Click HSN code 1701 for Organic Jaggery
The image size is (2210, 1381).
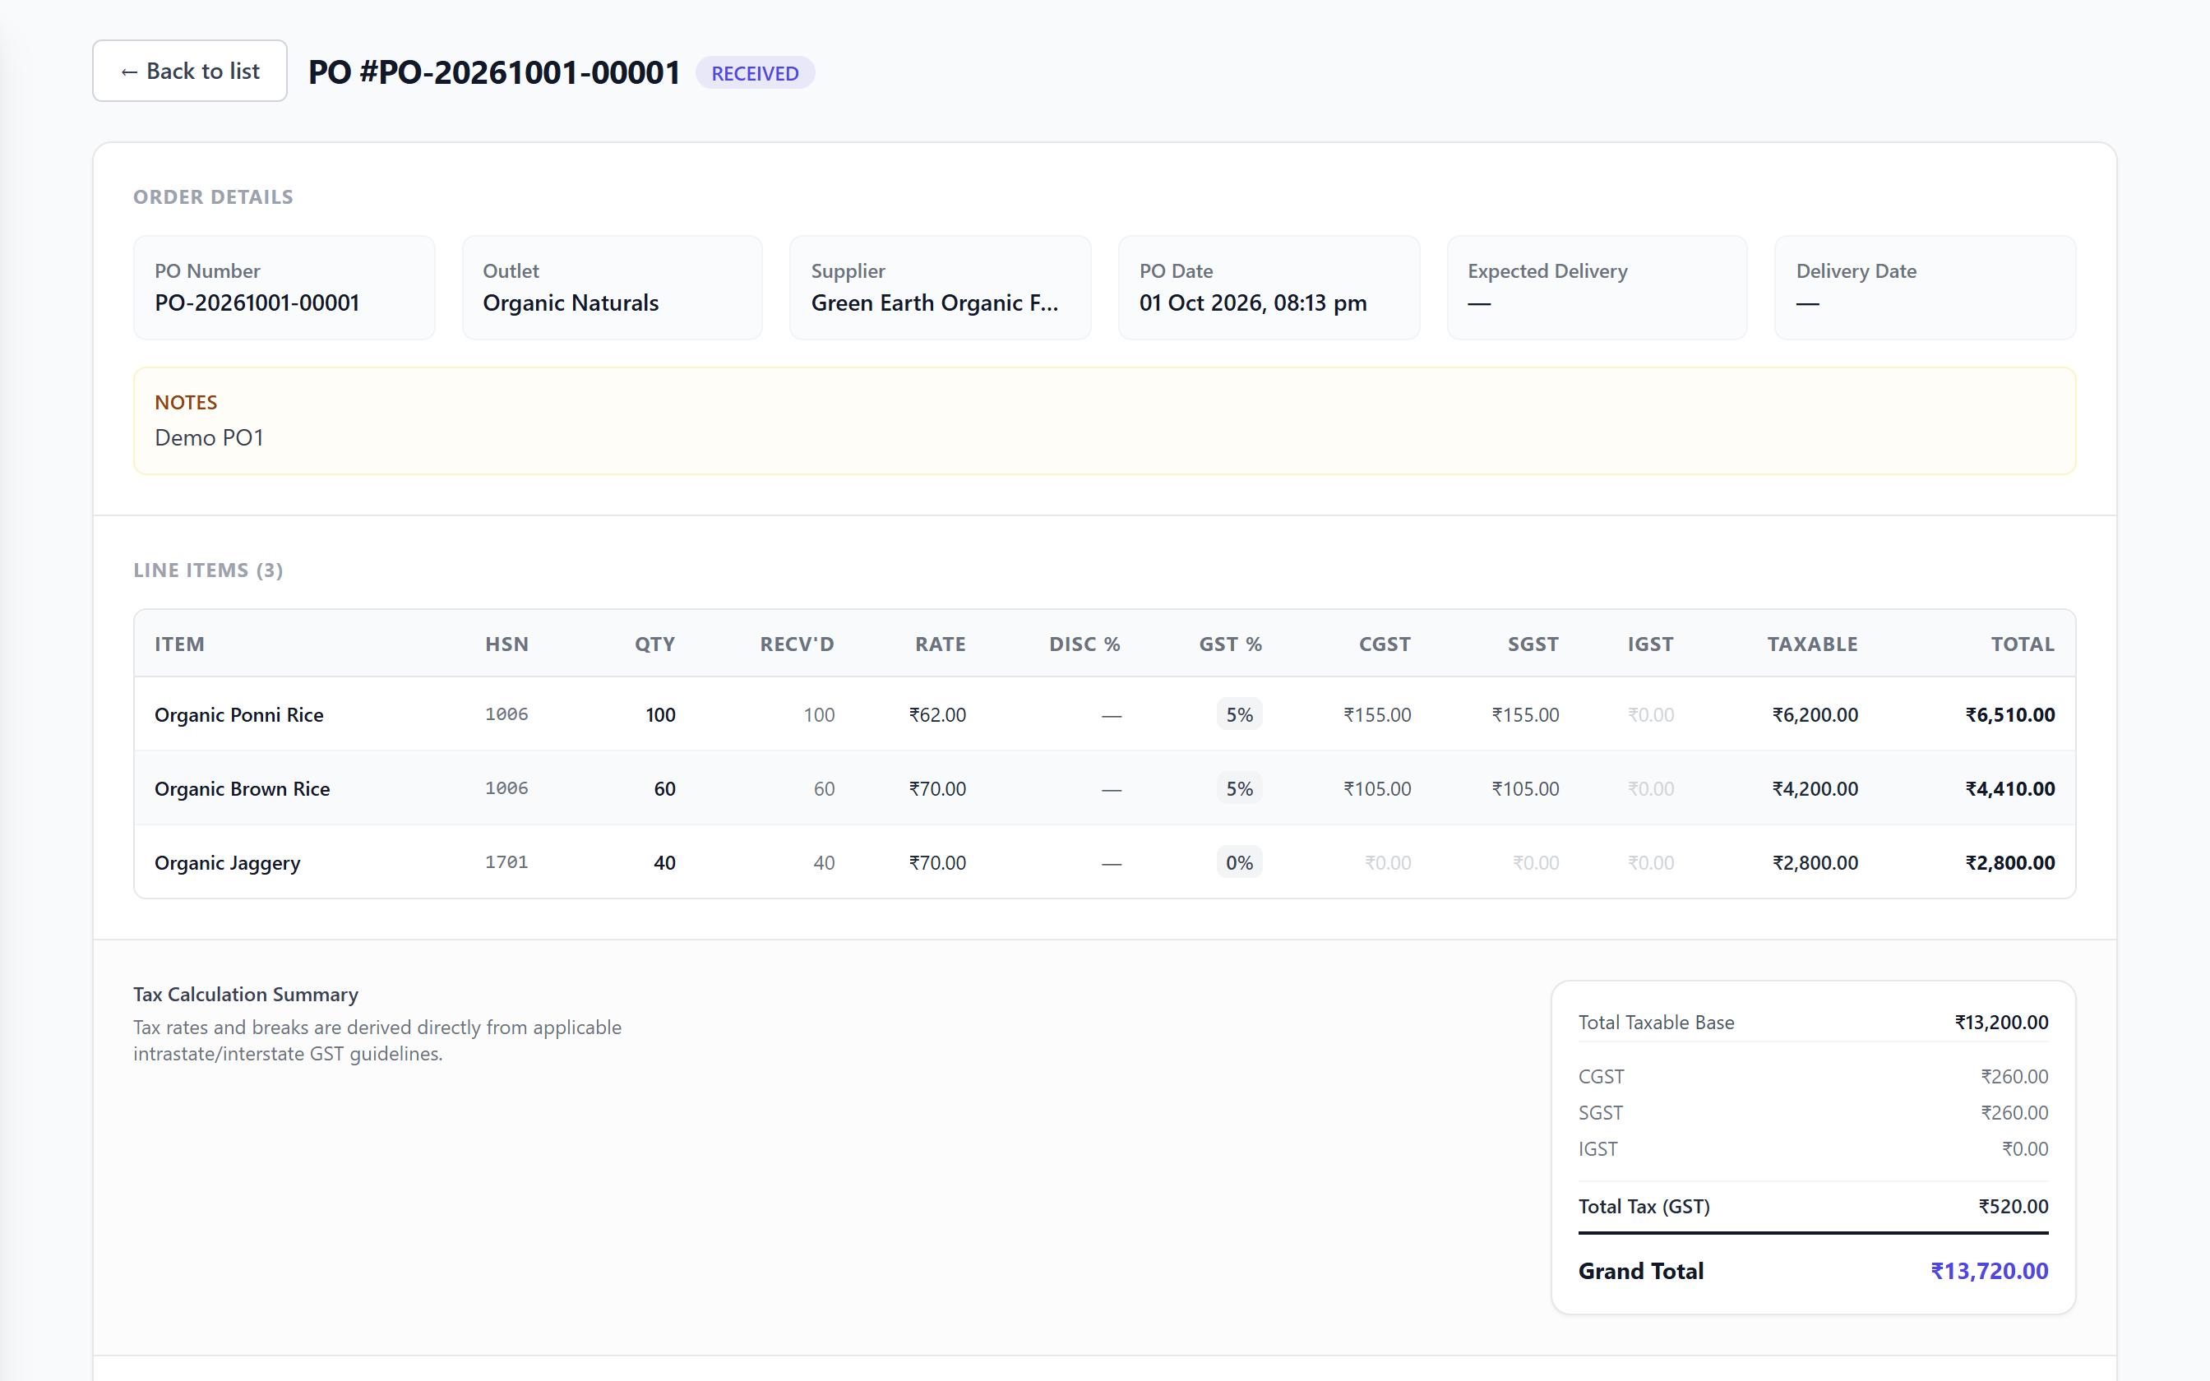coord(506,862)
